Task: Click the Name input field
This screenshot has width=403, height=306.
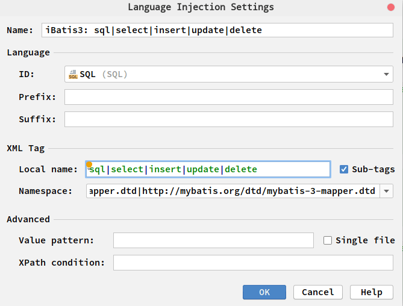Action: coord(217,30)
